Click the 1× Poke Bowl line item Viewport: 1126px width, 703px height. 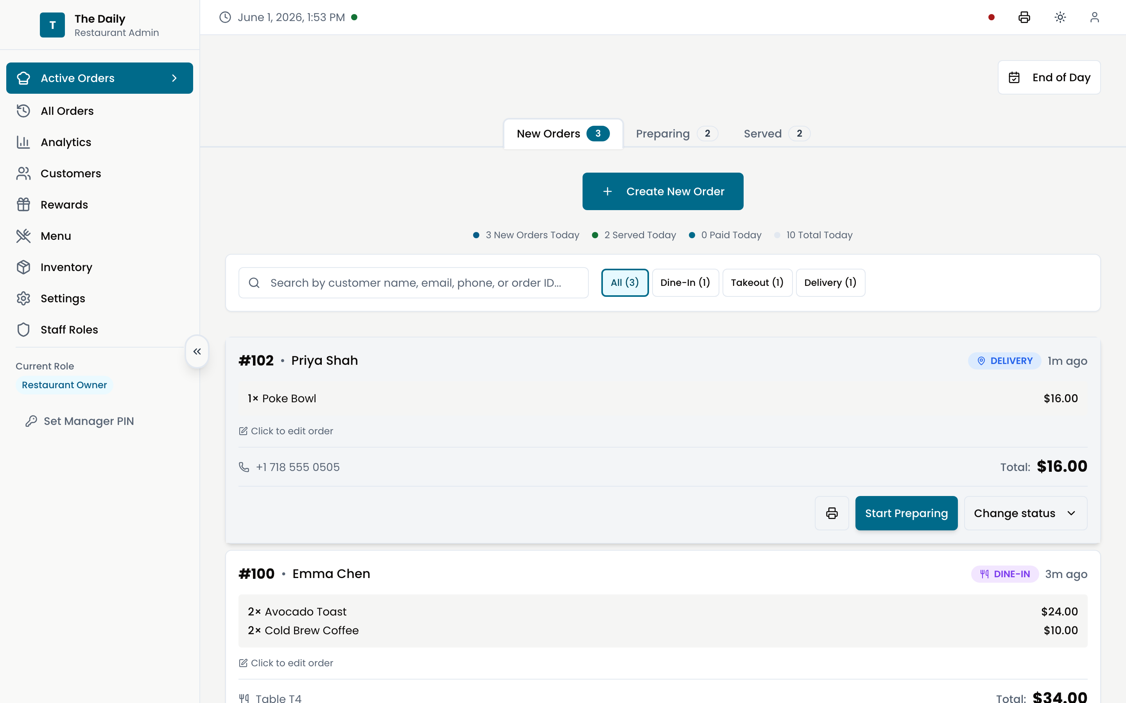[663, 398]
